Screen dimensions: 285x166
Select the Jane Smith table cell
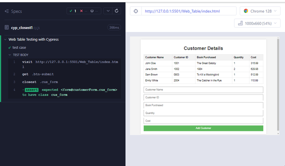coord(158,69)
